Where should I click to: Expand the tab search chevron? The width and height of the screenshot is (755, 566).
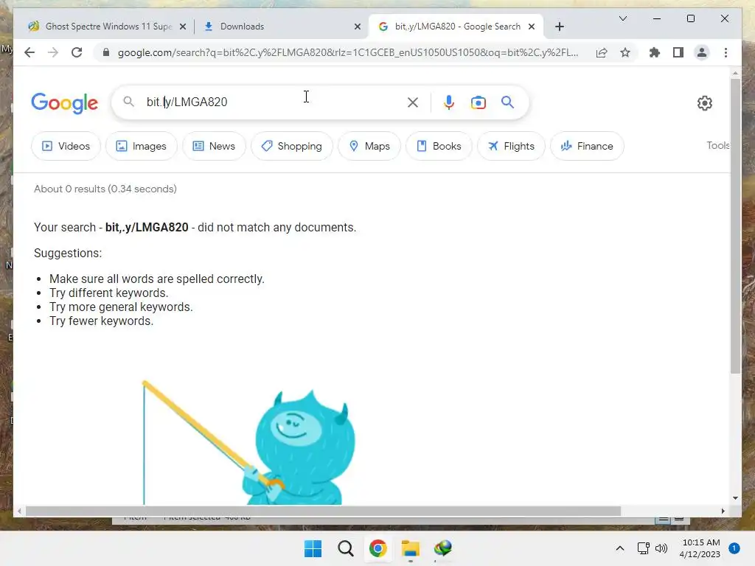(x=622, y=18)
